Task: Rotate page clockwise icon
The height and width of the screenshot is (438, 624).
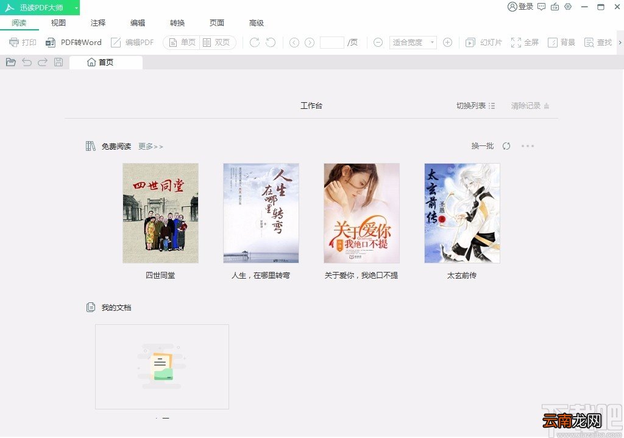Action: click(x=254, y=42)
